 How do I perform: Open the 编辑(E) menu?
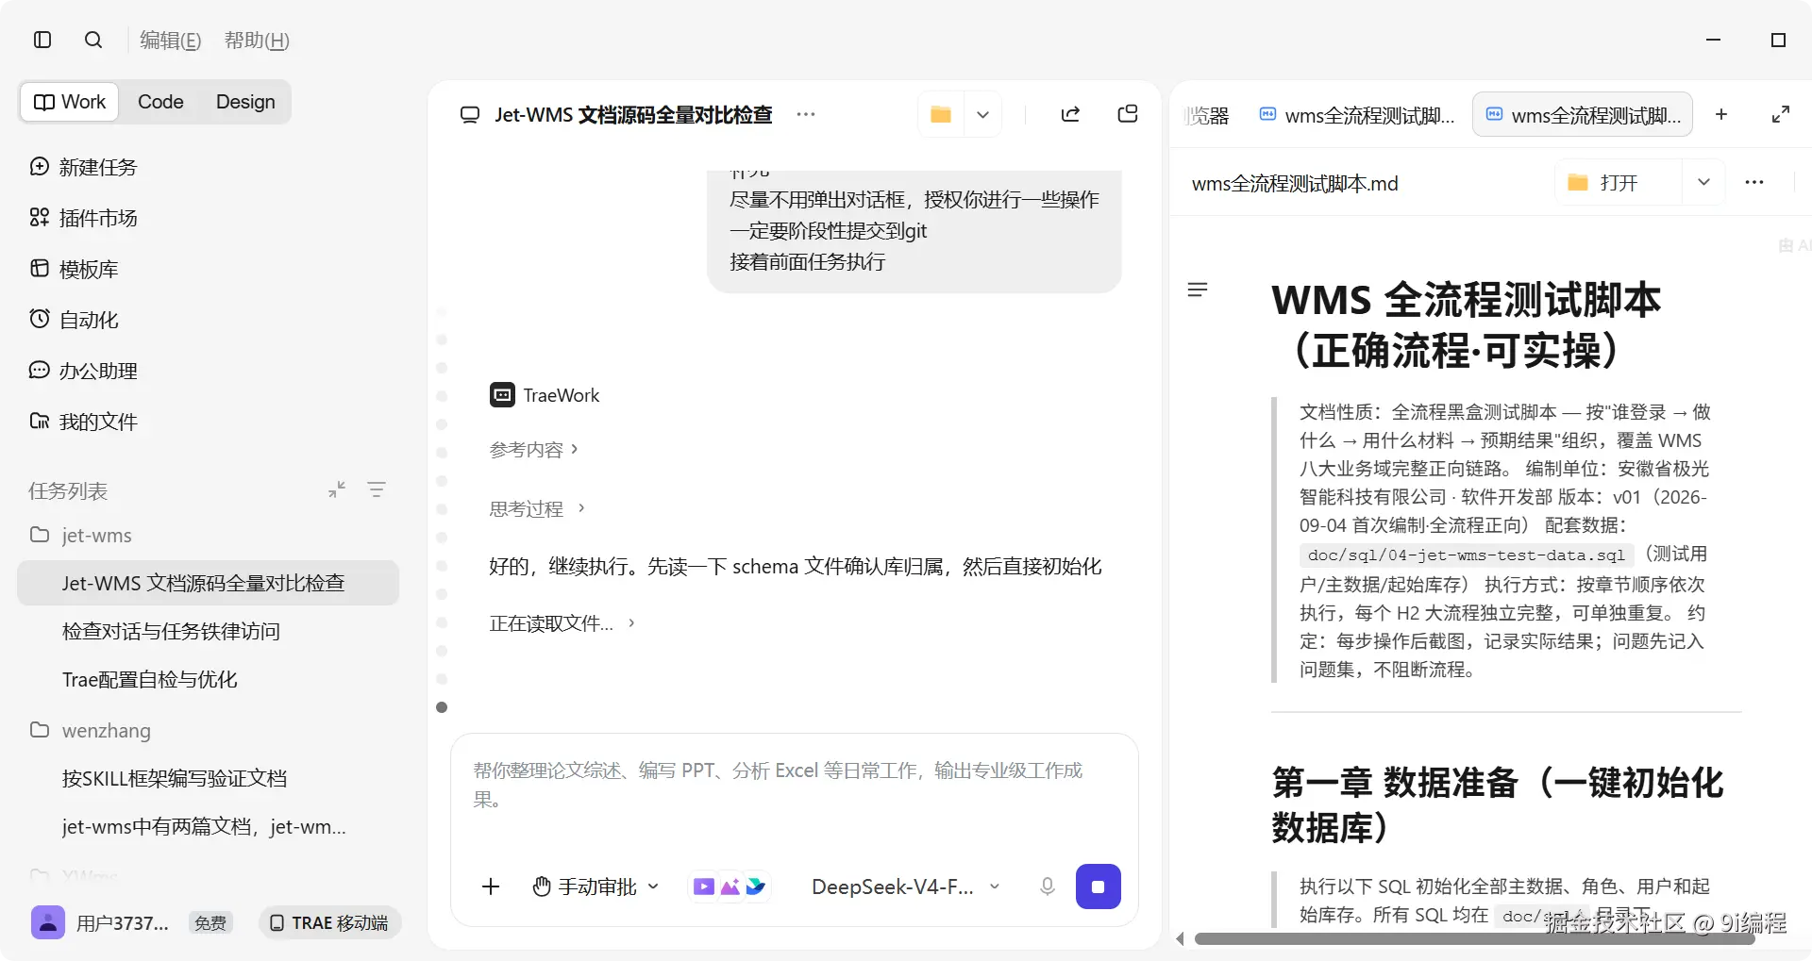[170, 41]
